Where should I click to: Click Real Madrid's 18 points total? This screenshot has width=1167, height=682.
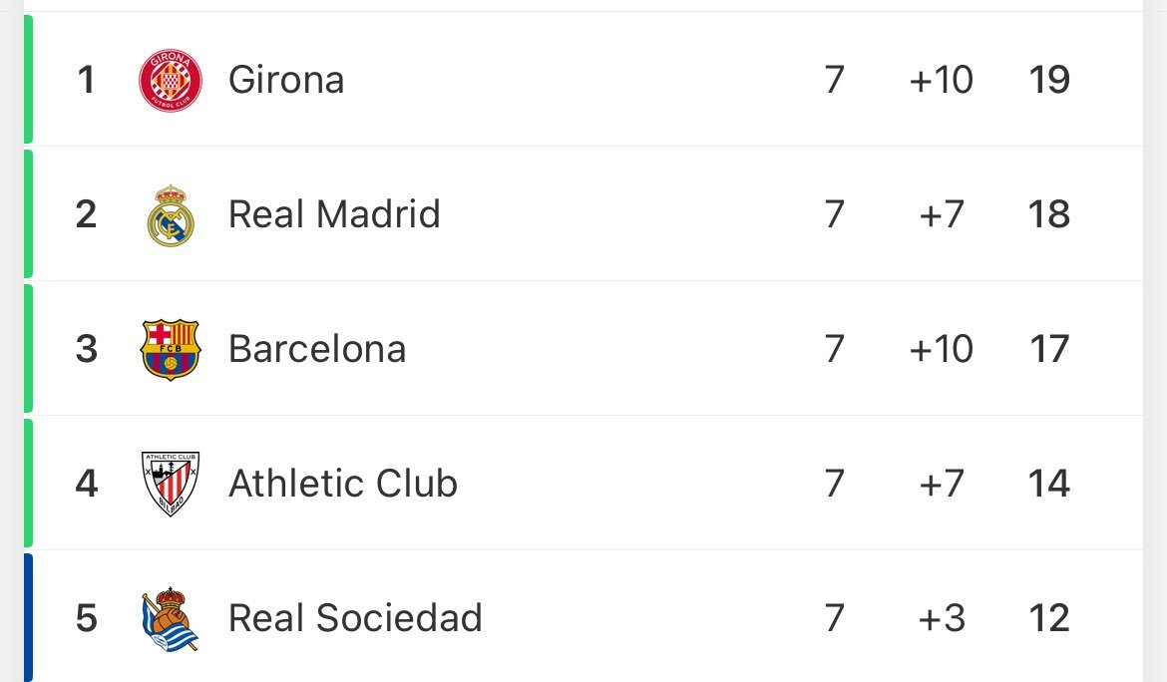pos(1049,214)
